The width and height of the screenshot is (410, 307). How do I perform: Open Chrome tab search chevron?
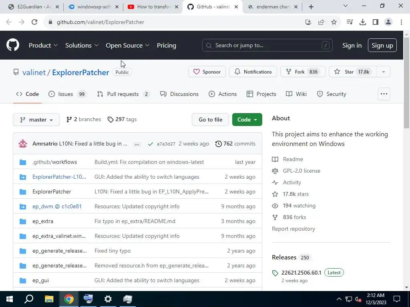point(346,6)
